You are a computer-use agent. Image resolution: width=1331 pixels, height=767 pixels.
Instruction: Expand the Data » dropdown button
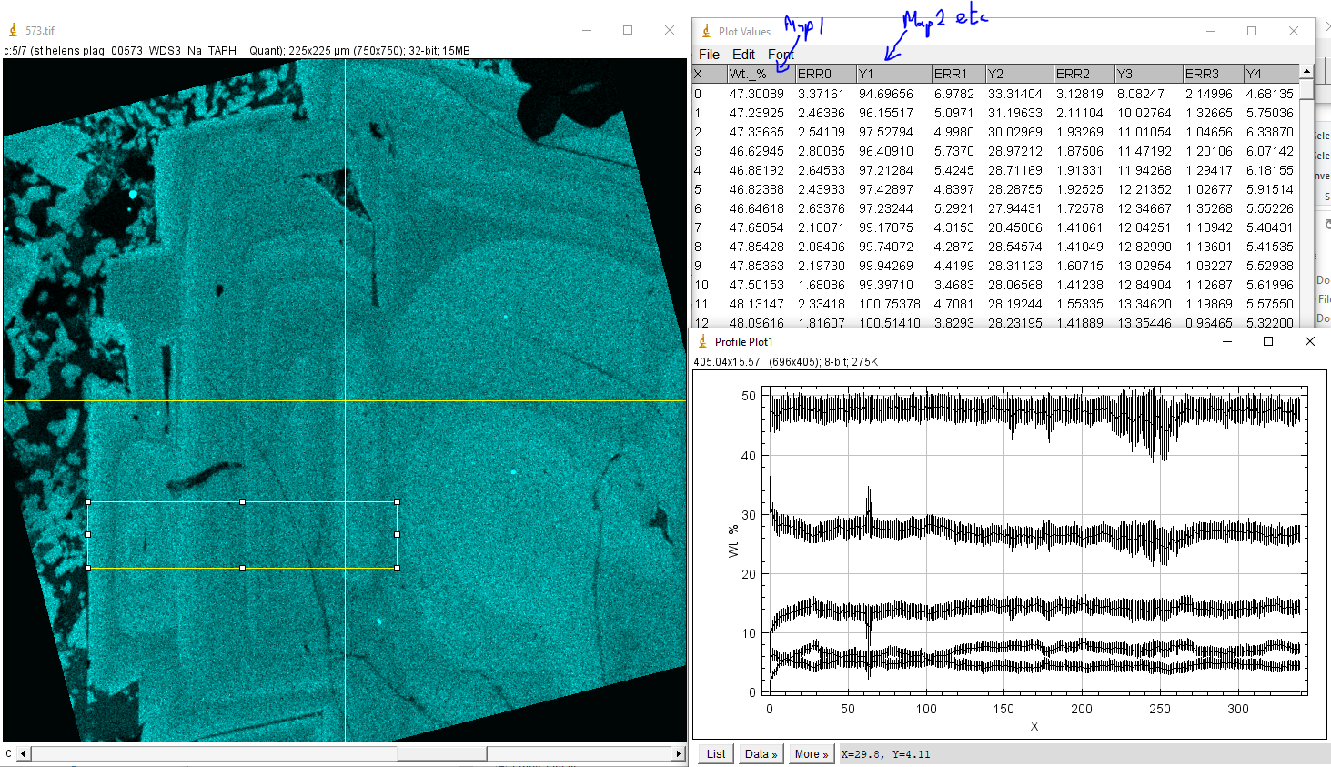pyautogui.click(x=761, y=753)
